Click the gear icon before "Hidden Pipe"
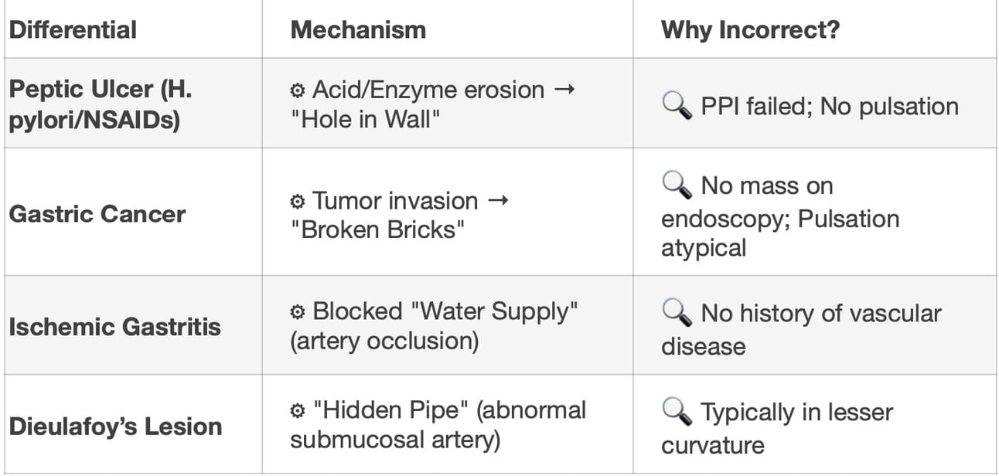This screenshot has width=999, height=476. pyautogui.click(x=297, y=410)
